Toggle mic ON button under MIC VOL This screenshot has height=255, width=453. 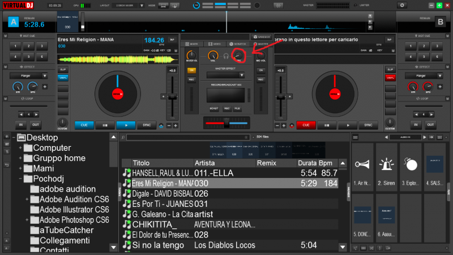(261, 70)
